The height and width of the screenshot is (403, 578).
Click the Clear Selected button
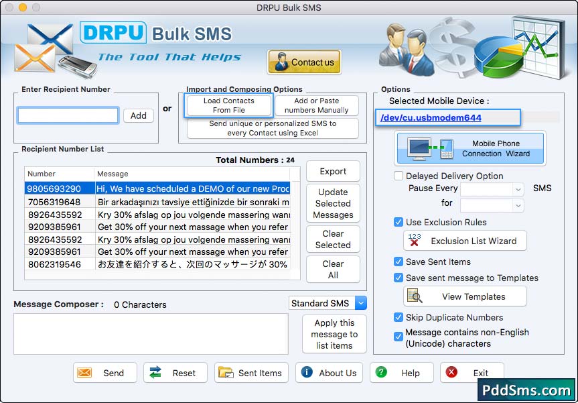click(x=333, y=239)
